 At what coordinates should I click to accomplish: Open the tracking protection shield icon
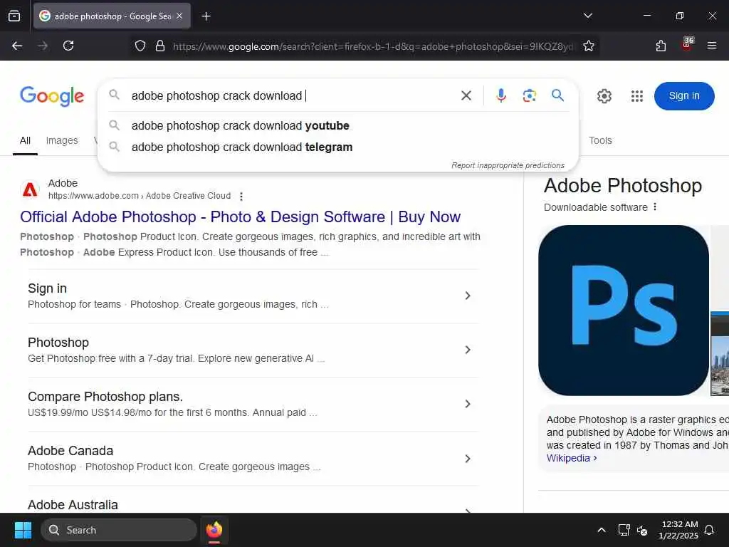coord(140,46)
